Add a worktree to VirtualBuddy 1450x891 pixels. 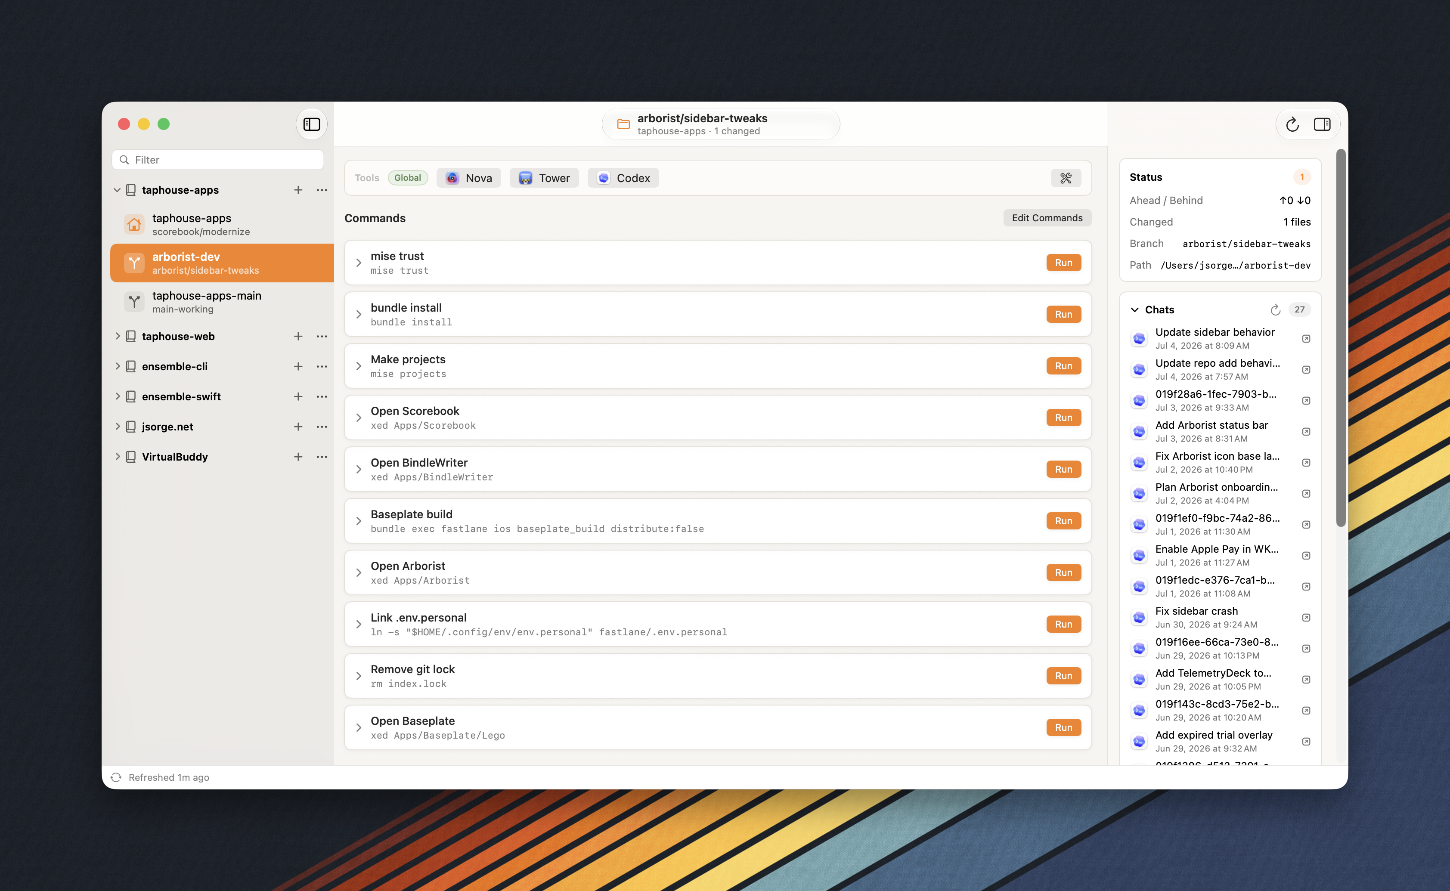298,457
